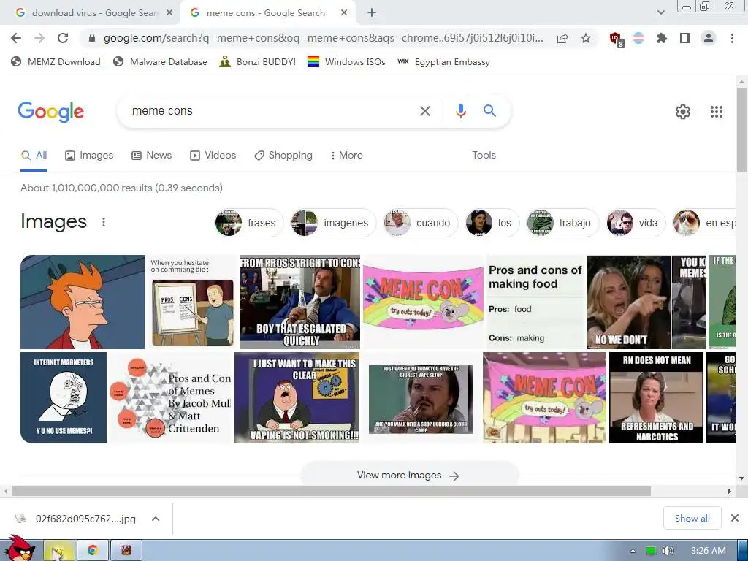Open the Chrome three-dot menu
748x561 pixels.
coord(732,38)
